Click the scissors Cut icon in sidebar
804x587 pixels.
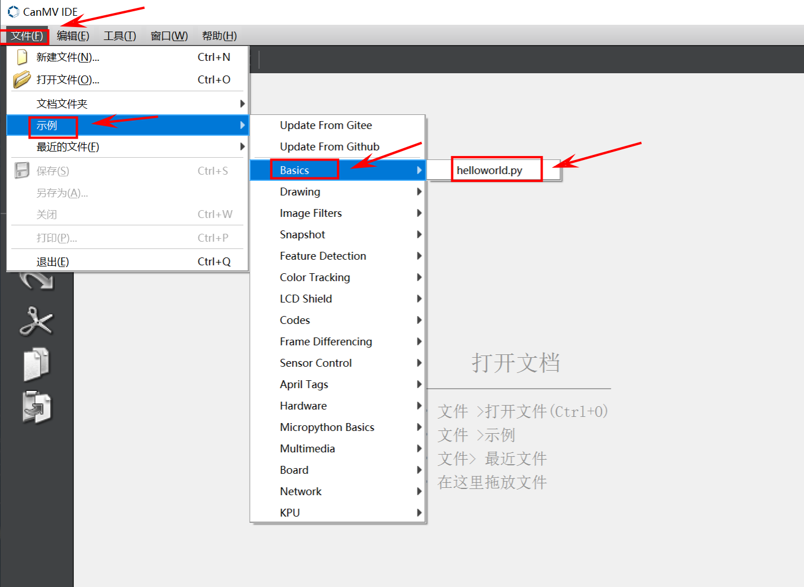pos(37,322)
